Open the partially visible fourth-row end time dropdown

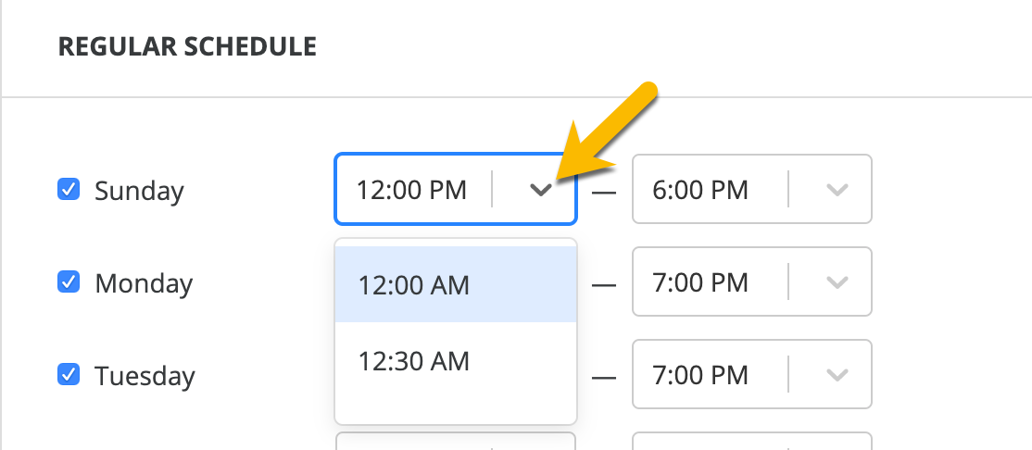(751, 441)
